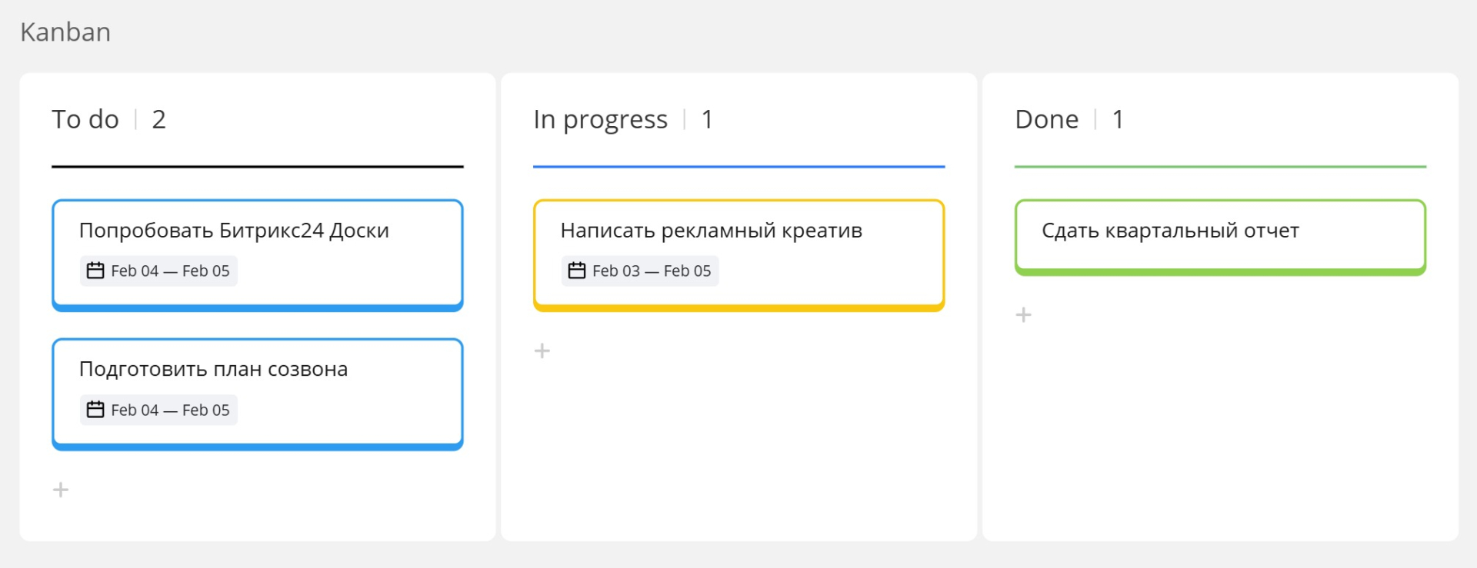1477x568 pixels.
Task: Add a card in To do column
Action: point(61,490)
